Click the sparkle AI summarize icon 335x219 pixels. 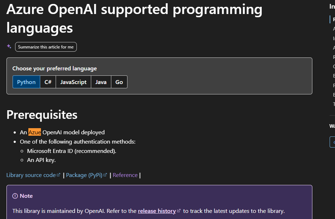9,46
